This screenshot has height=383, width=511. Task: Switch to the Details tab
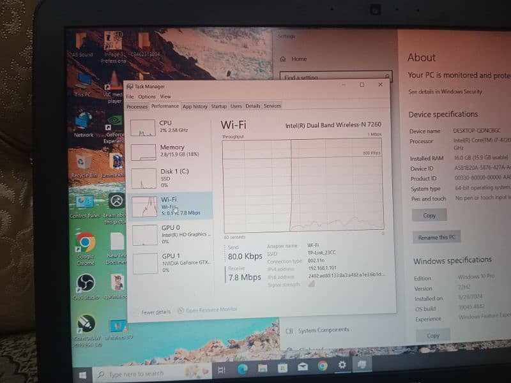[253, 106]
